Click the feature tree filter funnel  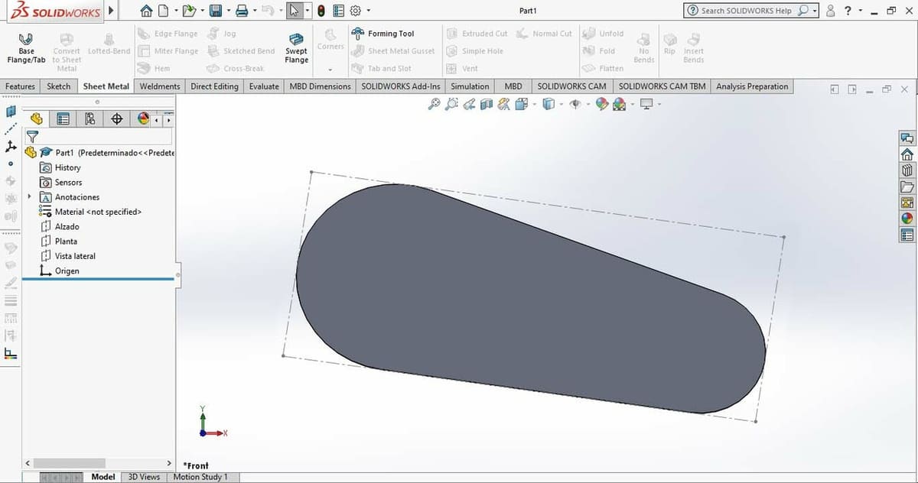[32, 137]
